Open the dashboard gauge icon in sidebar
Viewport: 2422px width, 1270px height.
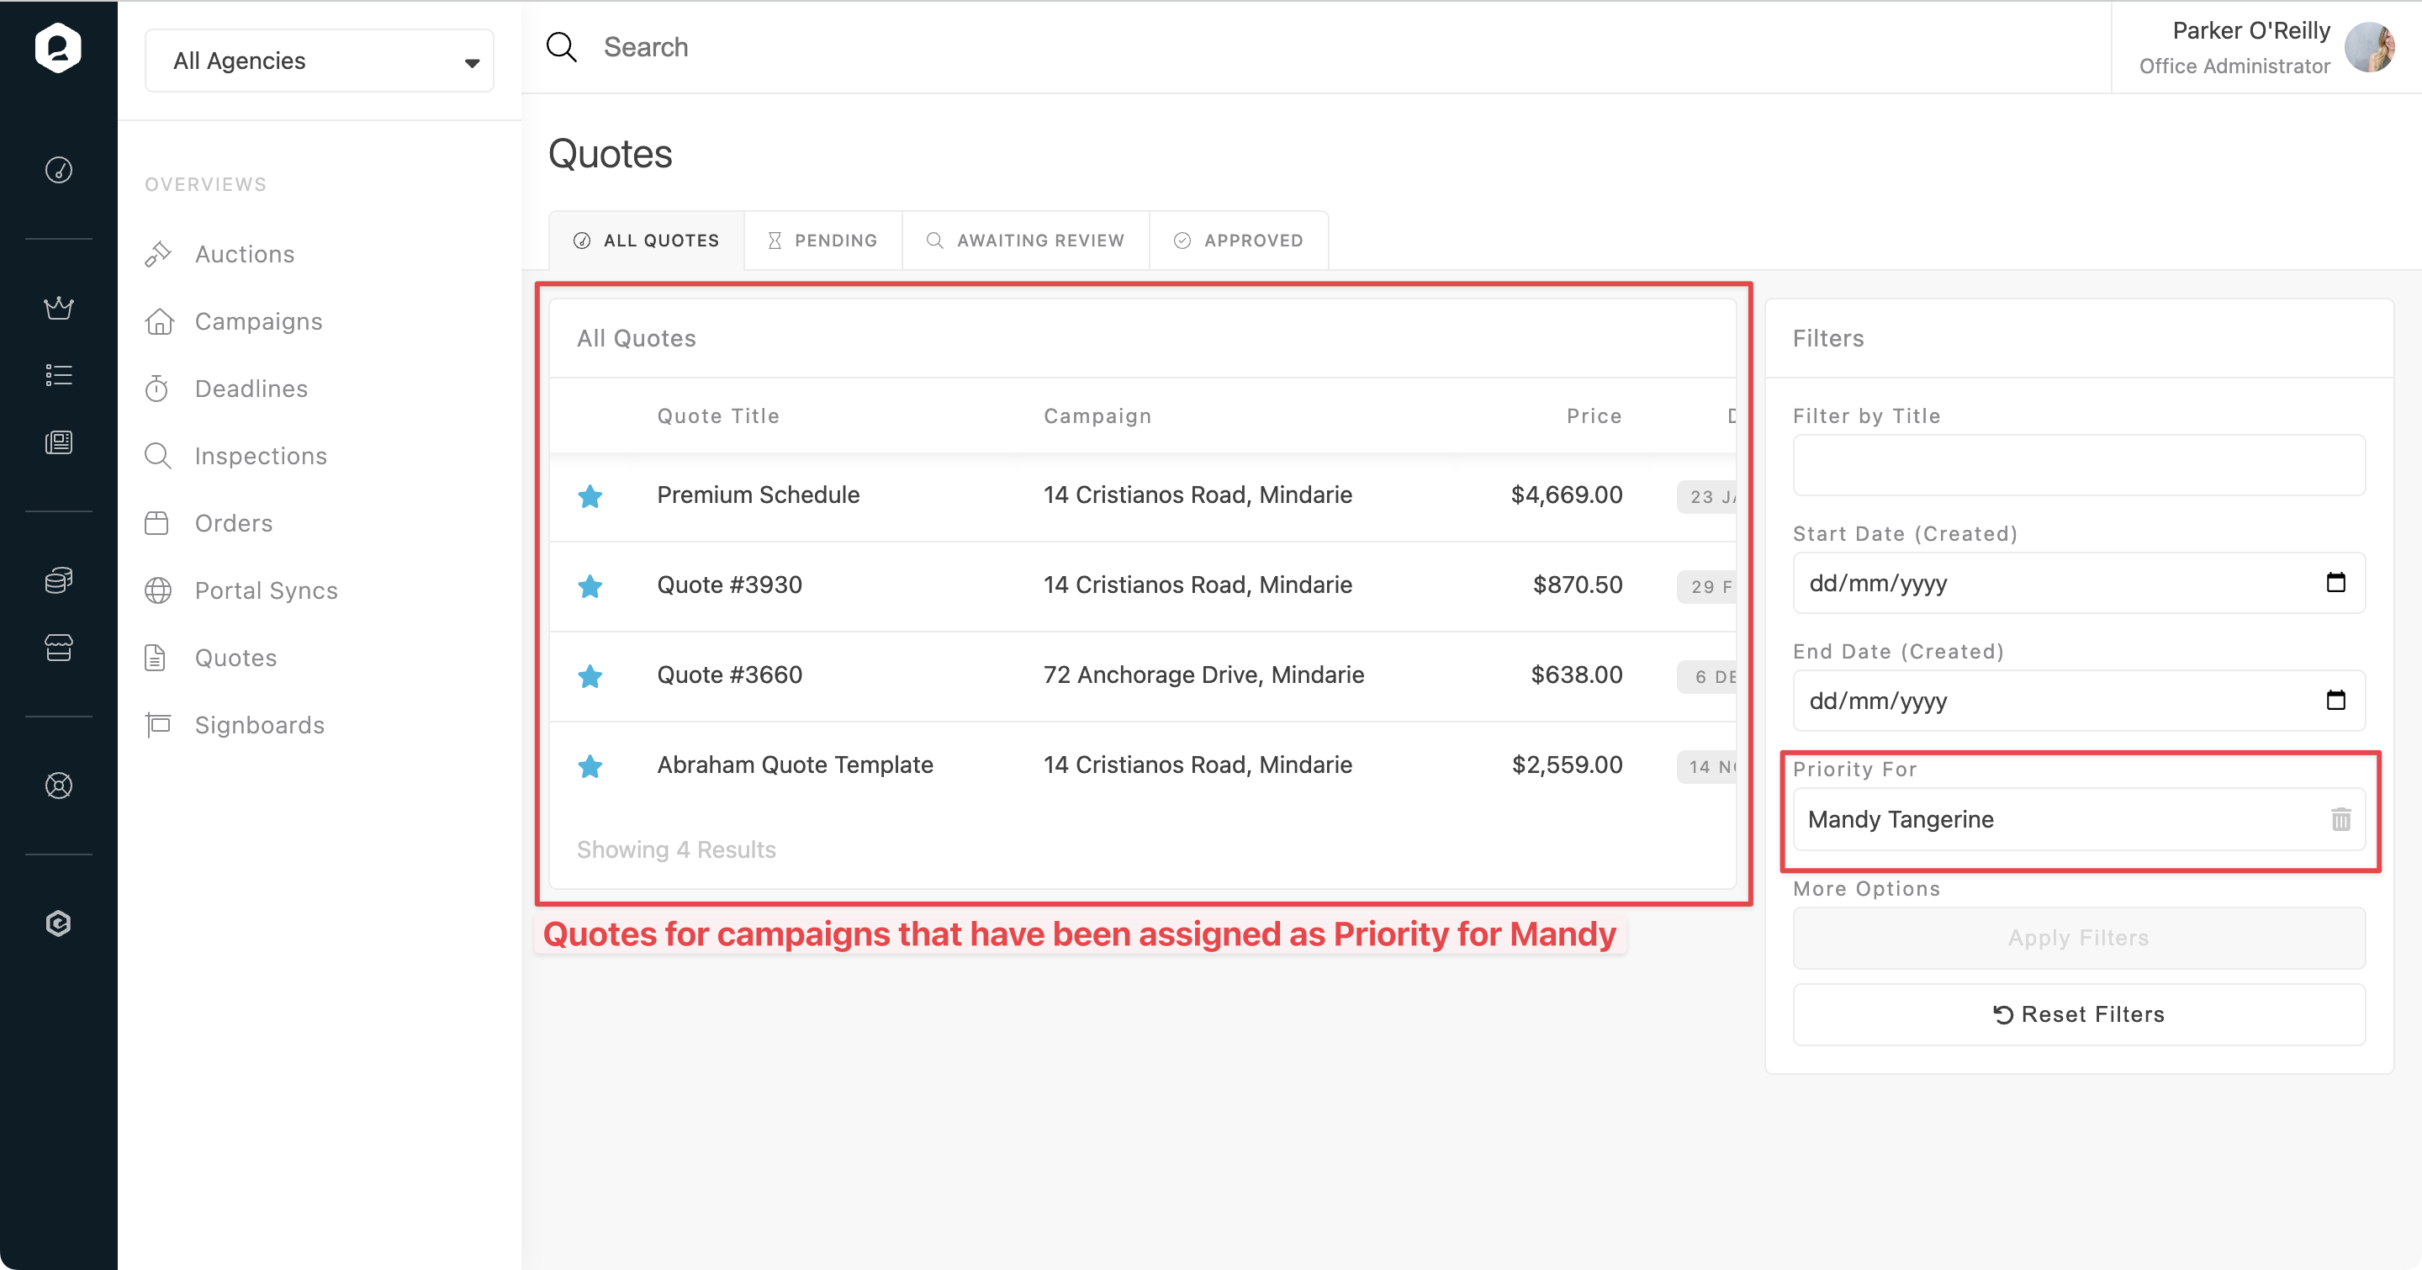tap(58, 170)
